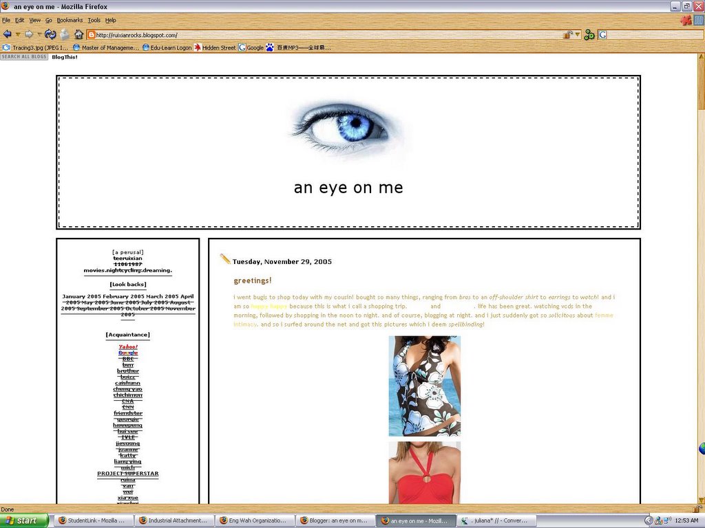Open the Bookmarks menu
Viewport: 705px width, 528px height.
pyautogui.click(x=70, y=20)
